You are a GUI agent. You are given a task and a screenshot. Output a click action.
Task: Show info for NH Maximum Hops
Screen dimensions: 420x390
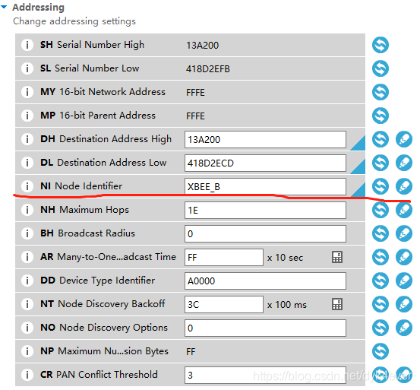[27, 210]
